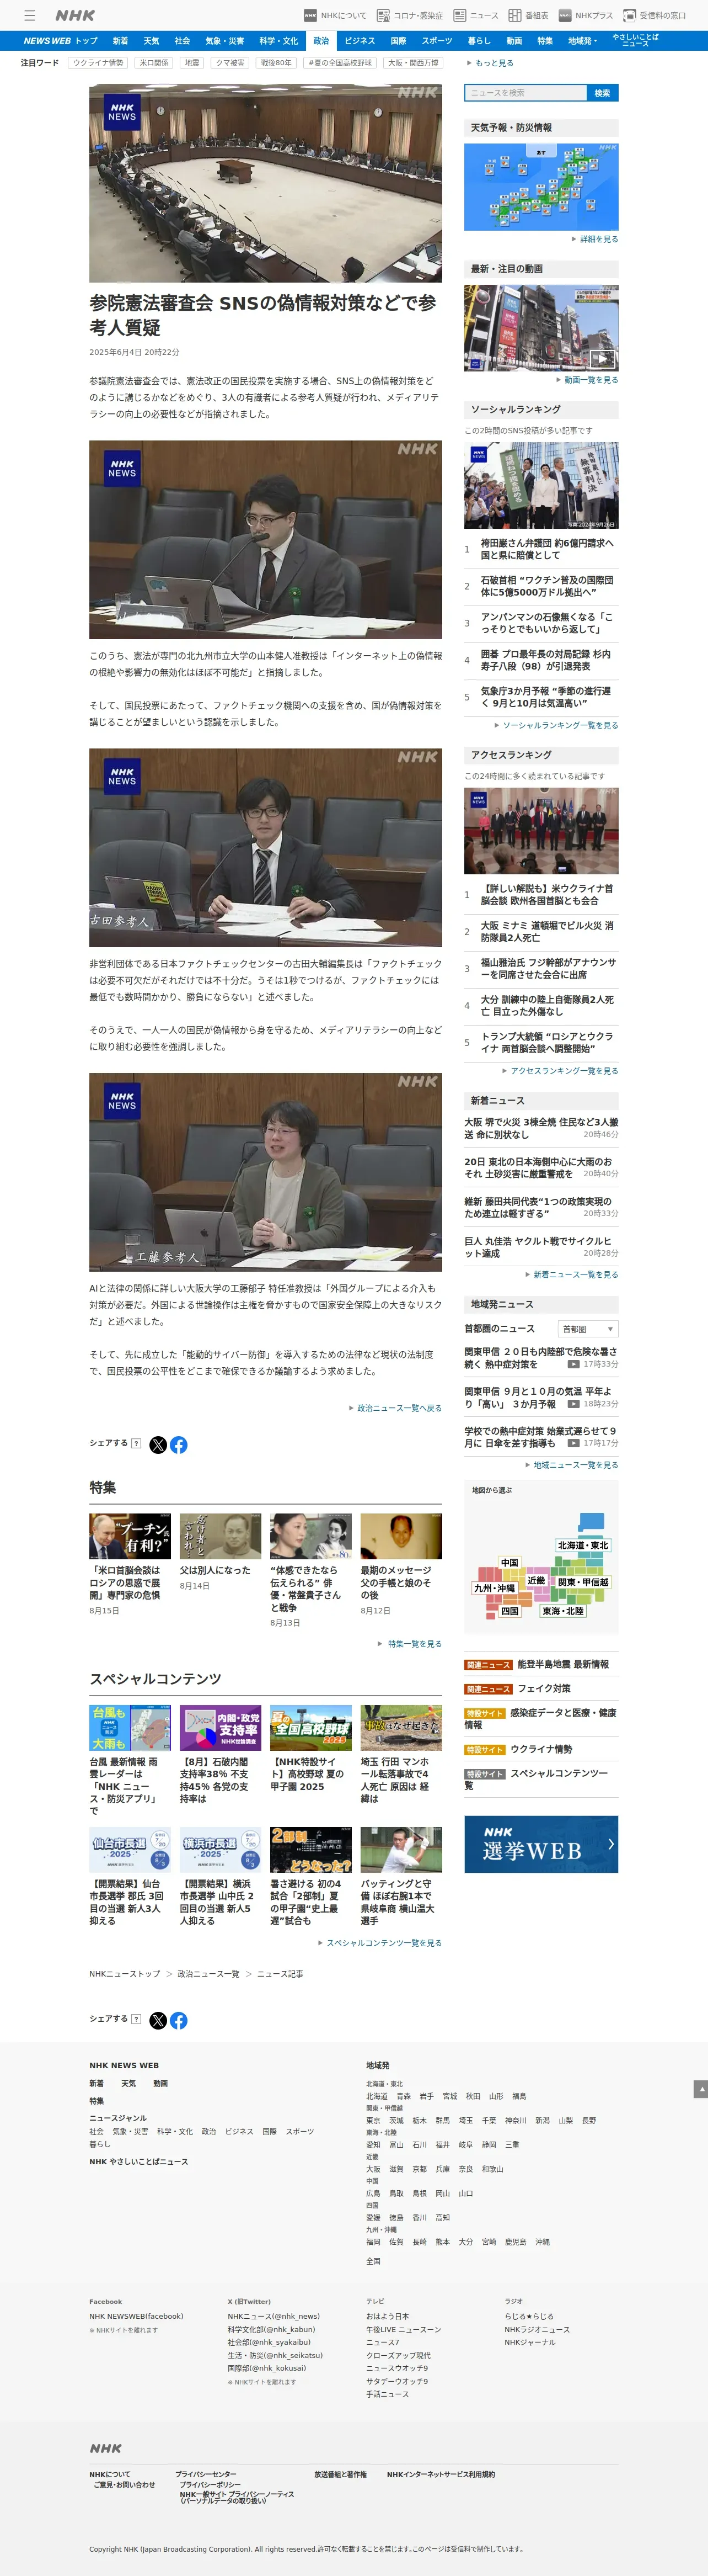Select 関東・甲信越 on region map

point(582,1582)
